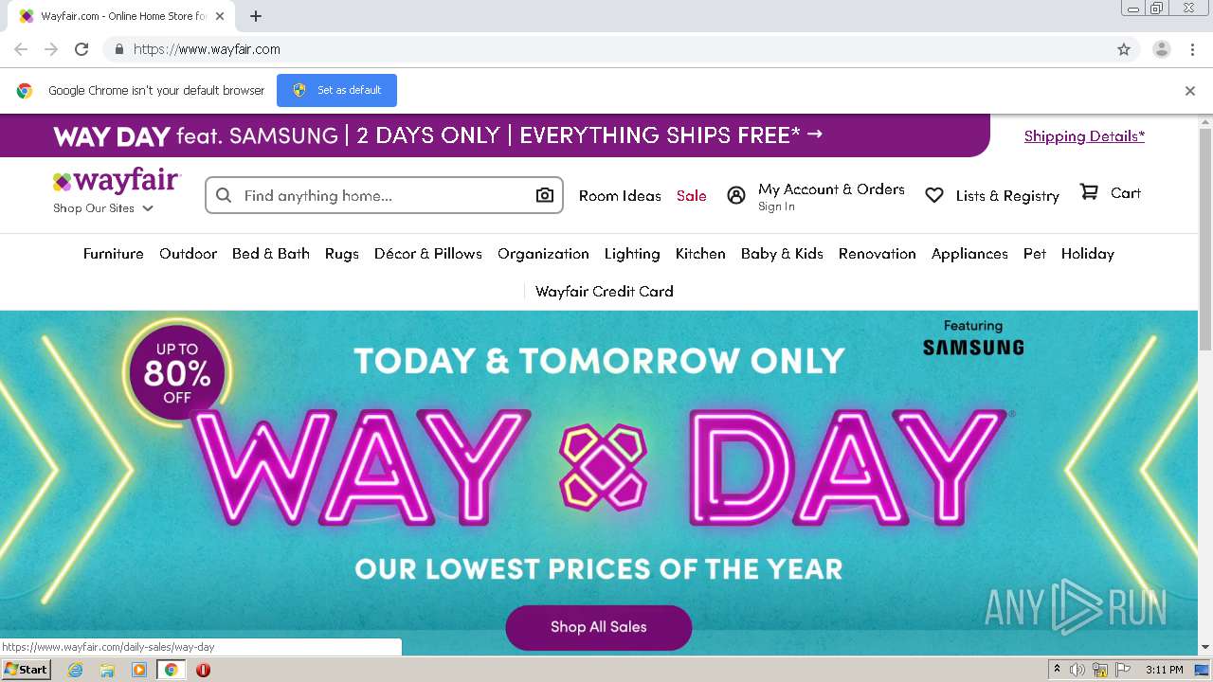Click the camera image search icon
Screen dimensions: 1213x682
click(544, 195)
